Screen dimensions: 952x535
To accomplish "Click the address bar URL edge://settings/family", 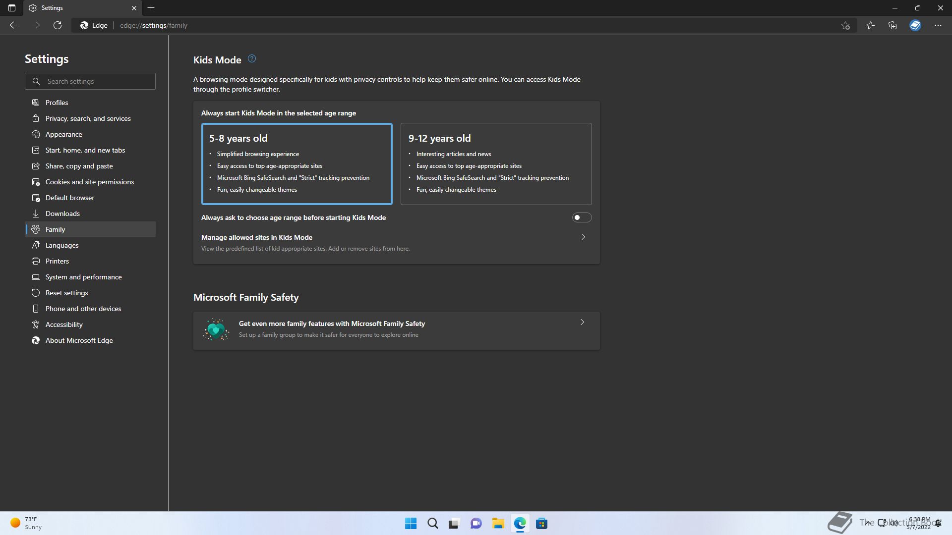I will (x=154, y=25).
